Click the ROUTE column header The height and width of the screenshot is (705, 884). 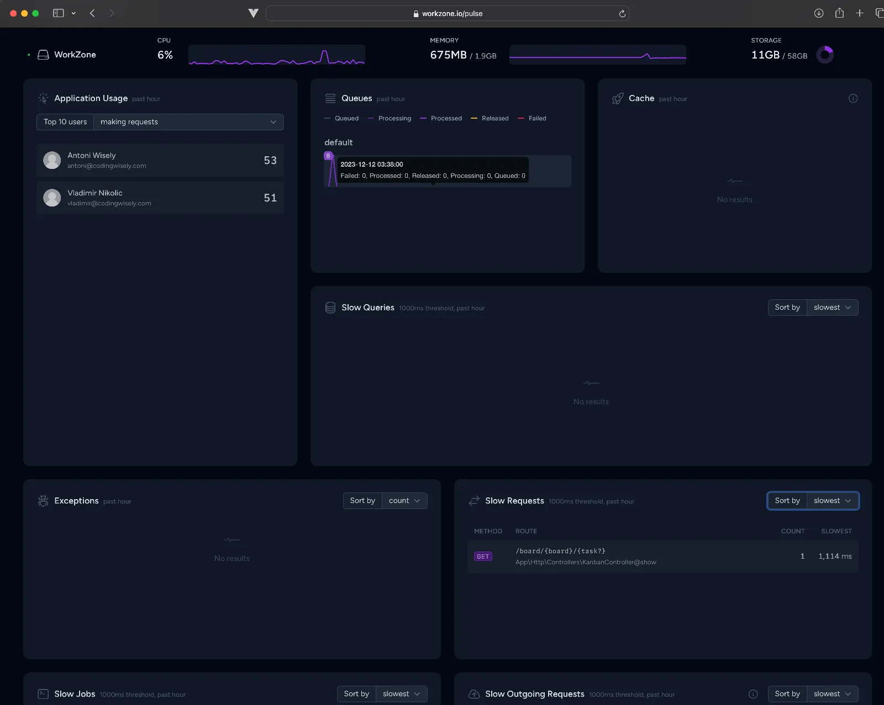click(x=526, y=531)
